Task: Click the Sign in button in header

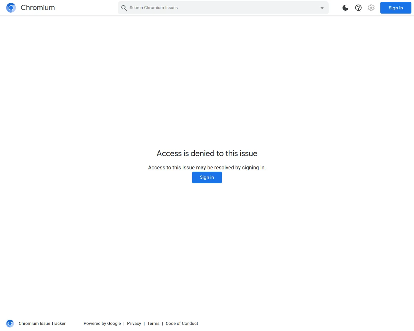Action: 396,8
